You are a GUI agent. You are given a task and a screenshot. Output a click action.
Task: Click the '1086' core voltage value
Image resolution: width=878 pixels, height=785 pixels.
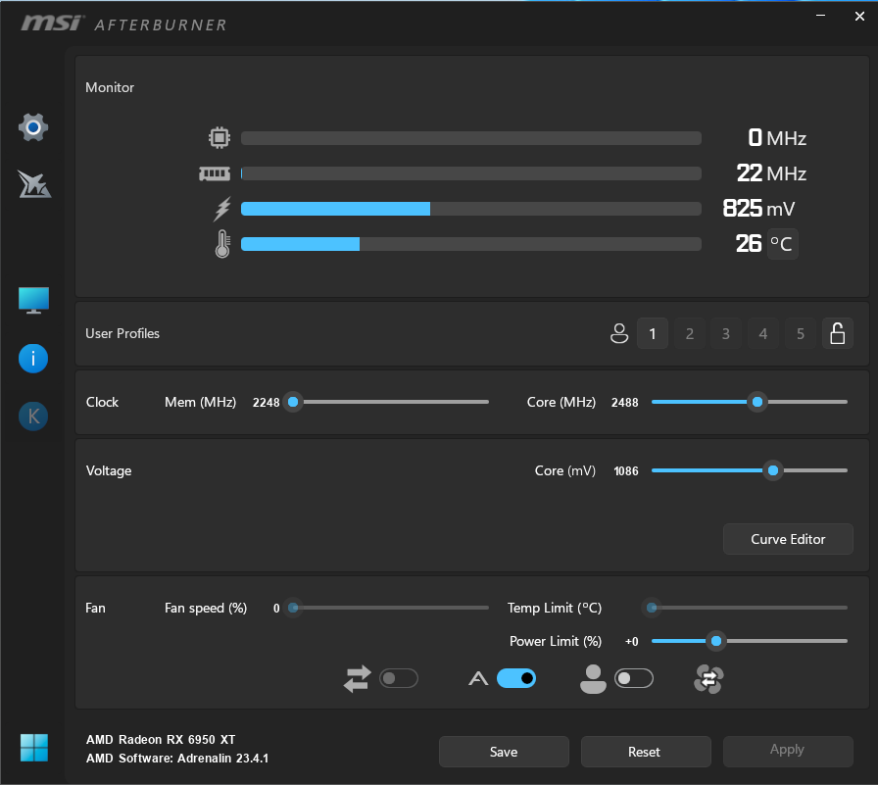click(626, 471)
